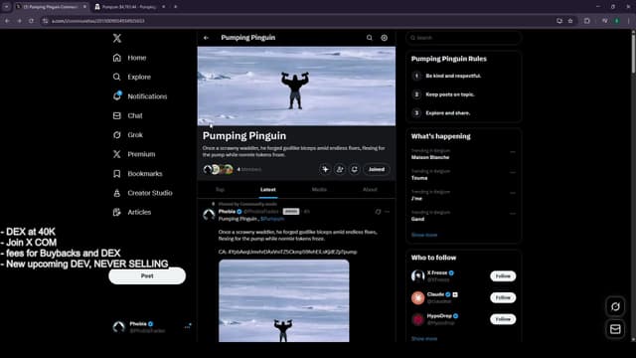
Task: Click the Phobia post author avatar
Action: pyautogui.click(x=209, y=215)
